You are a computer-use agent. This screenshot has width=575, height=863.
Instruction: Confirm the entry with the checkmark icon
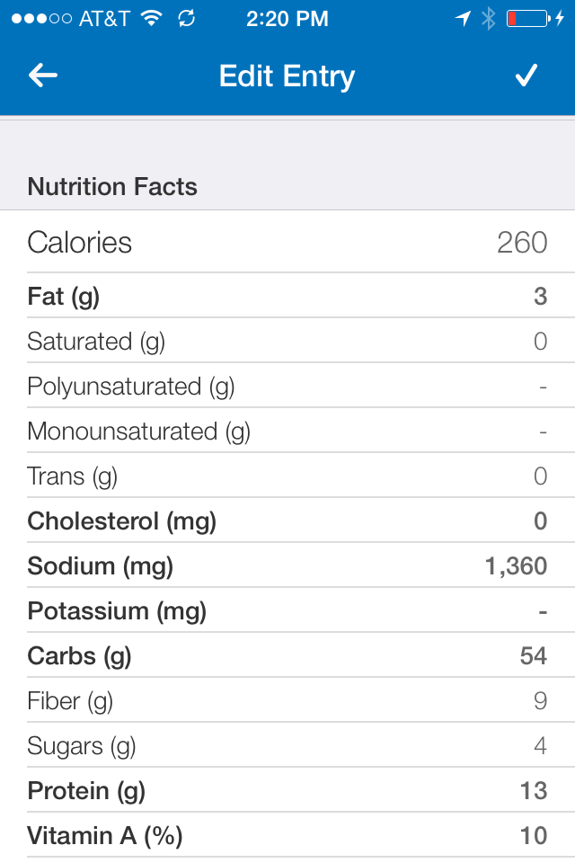[526, 76]
